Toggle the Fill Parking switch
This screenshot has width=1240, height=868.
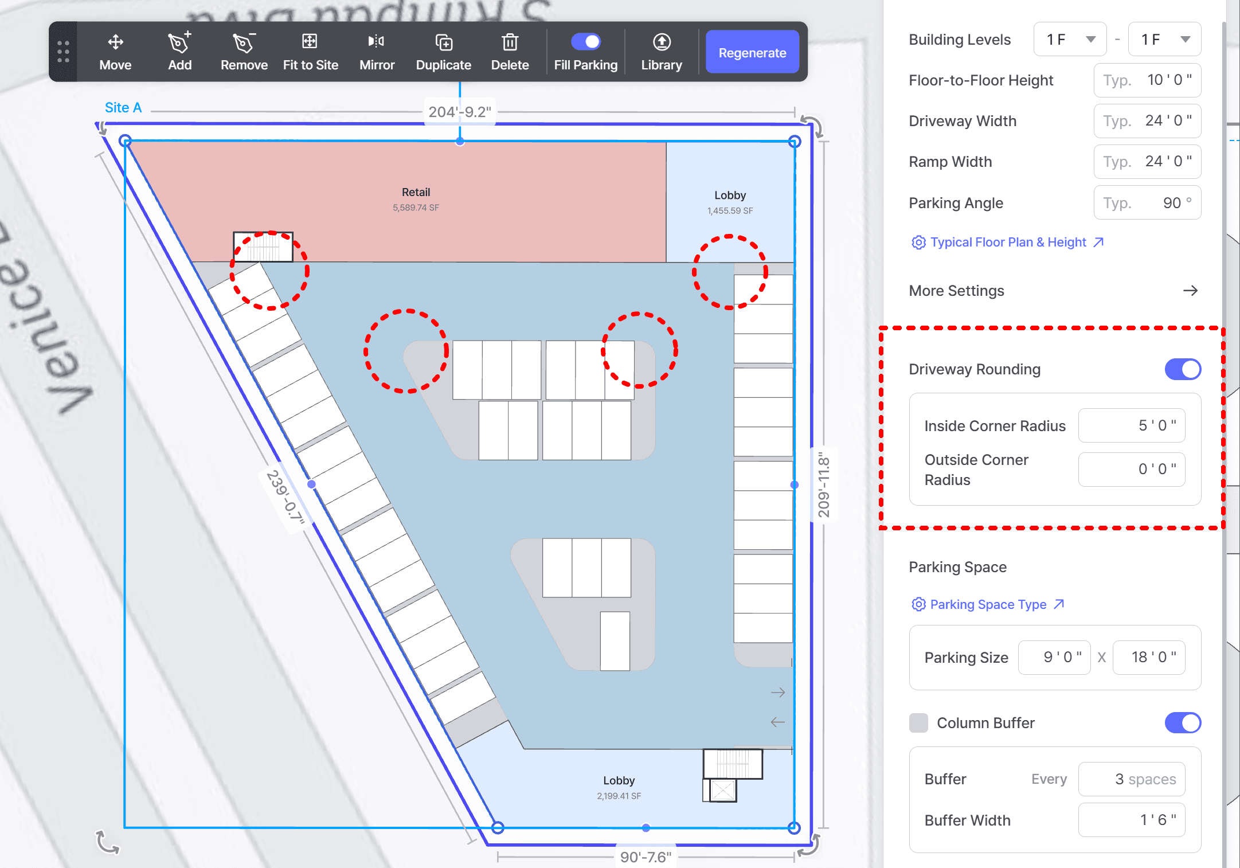click(x=585, y=41)
